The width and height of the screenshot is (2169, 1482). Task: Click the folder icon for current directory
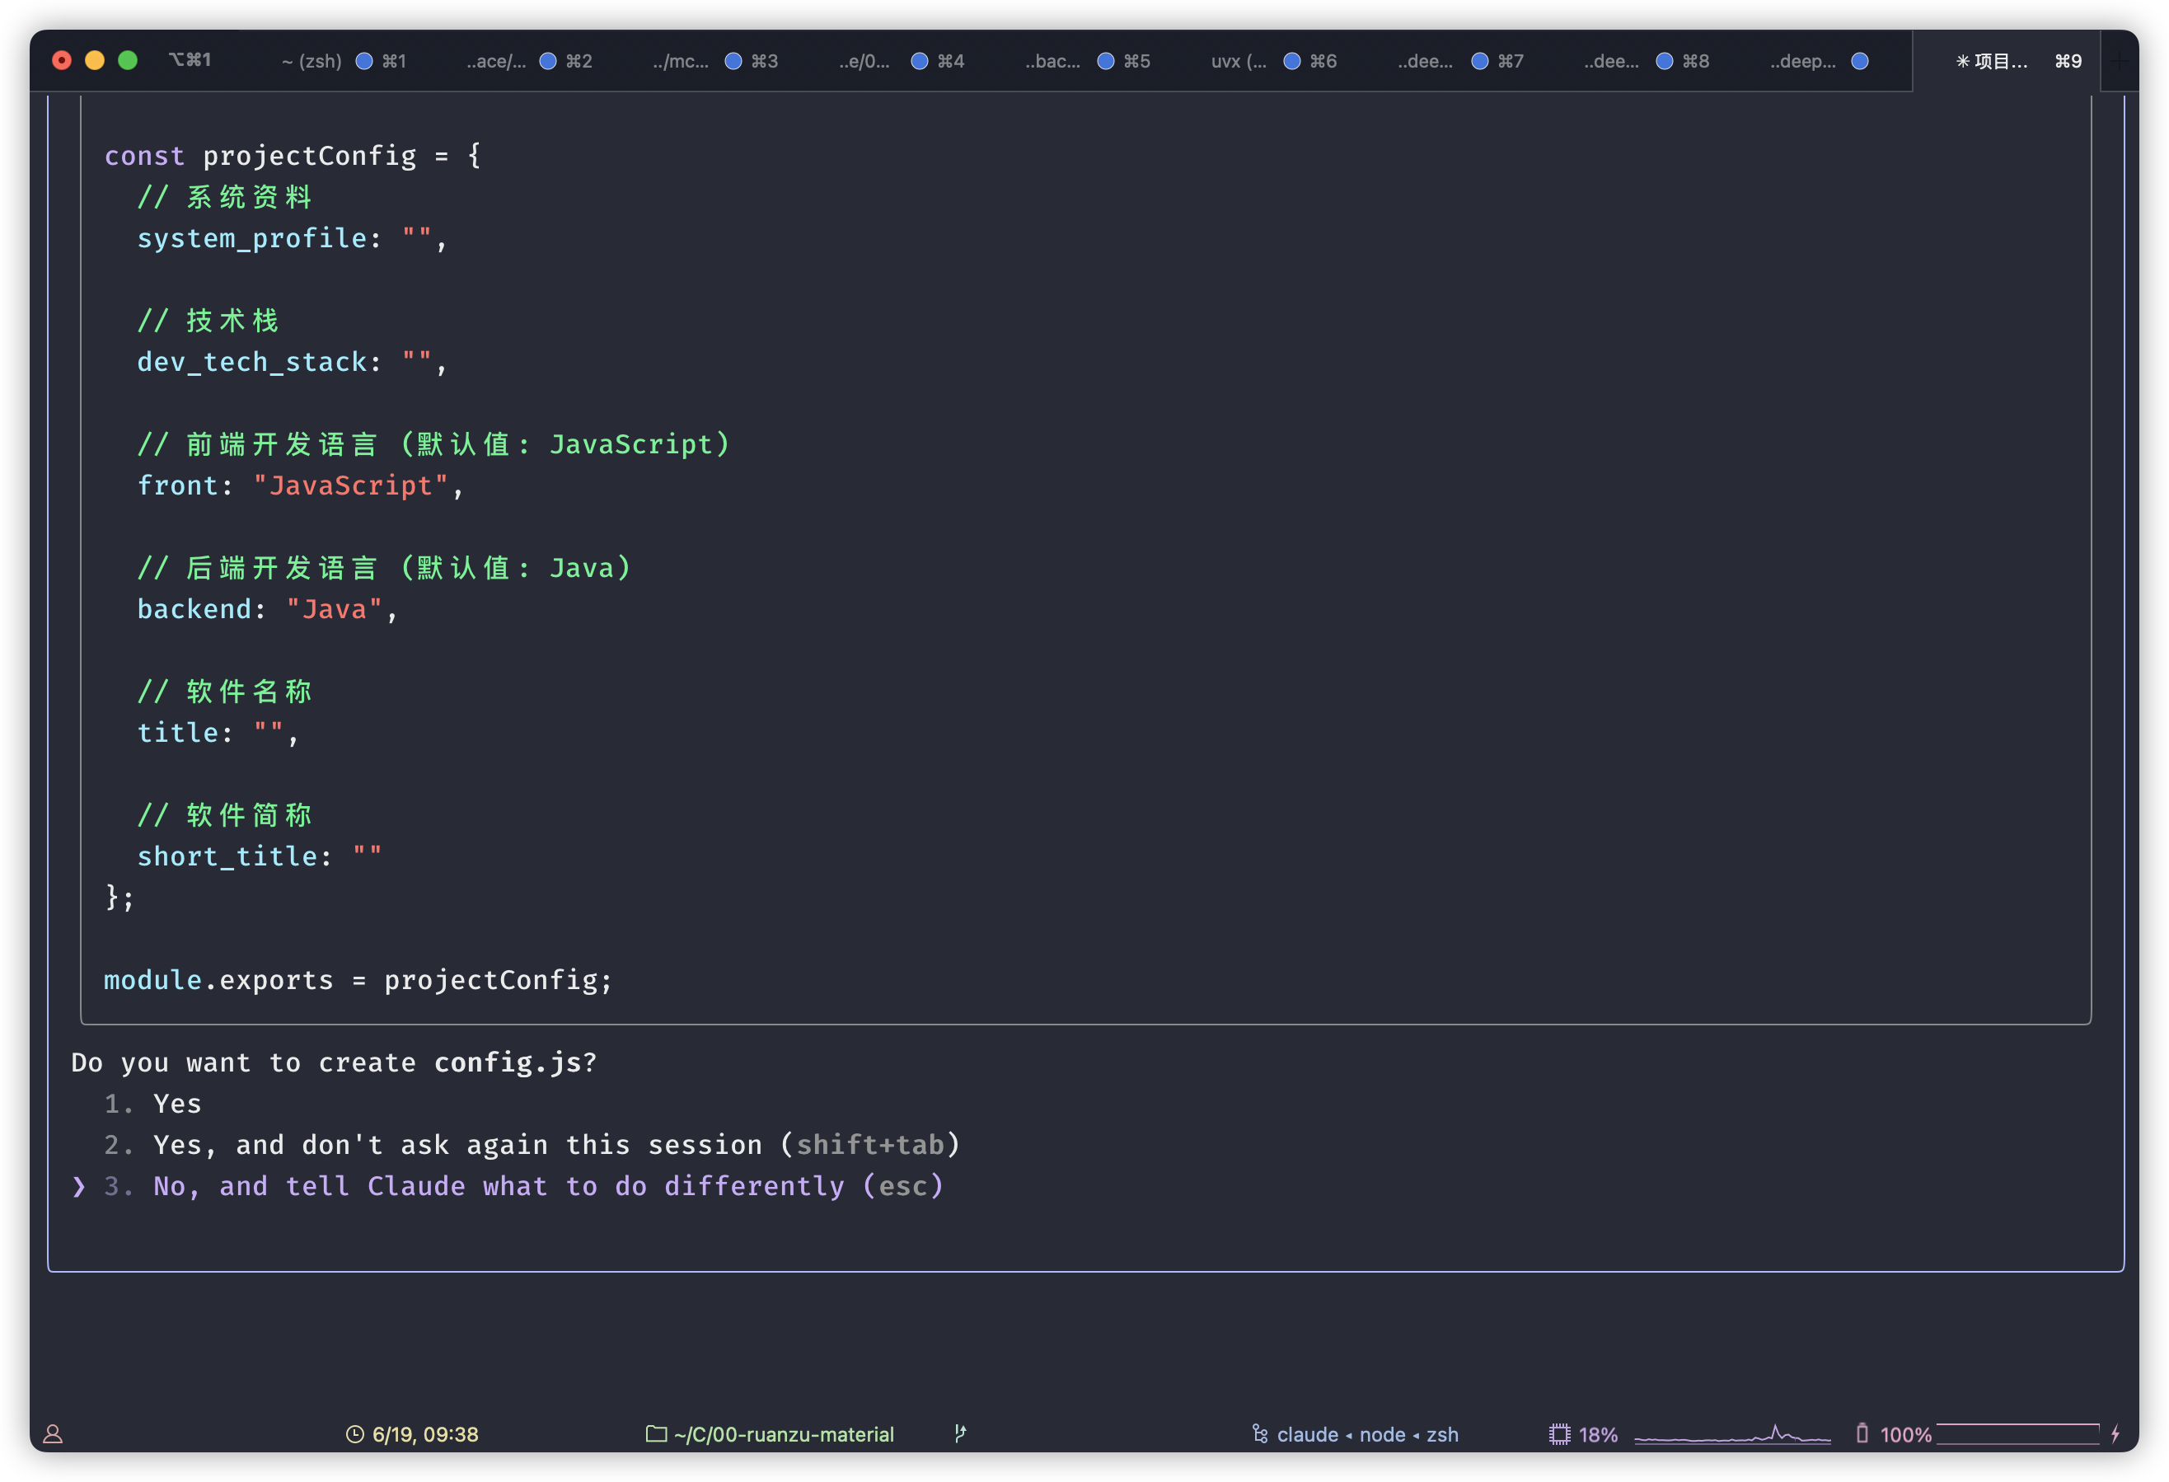click(x=656, y=1433)
